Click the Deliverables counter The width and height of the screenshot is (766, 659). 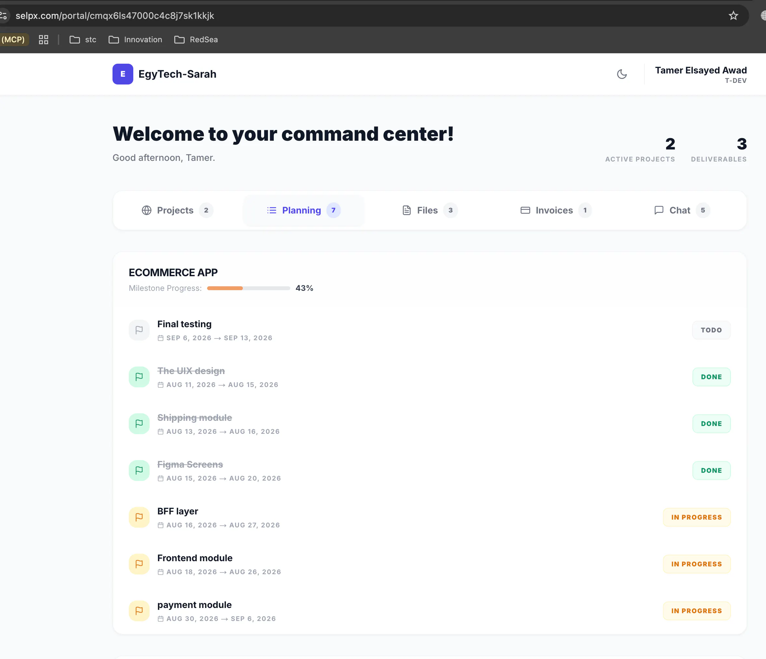click(x=719, y=149)
